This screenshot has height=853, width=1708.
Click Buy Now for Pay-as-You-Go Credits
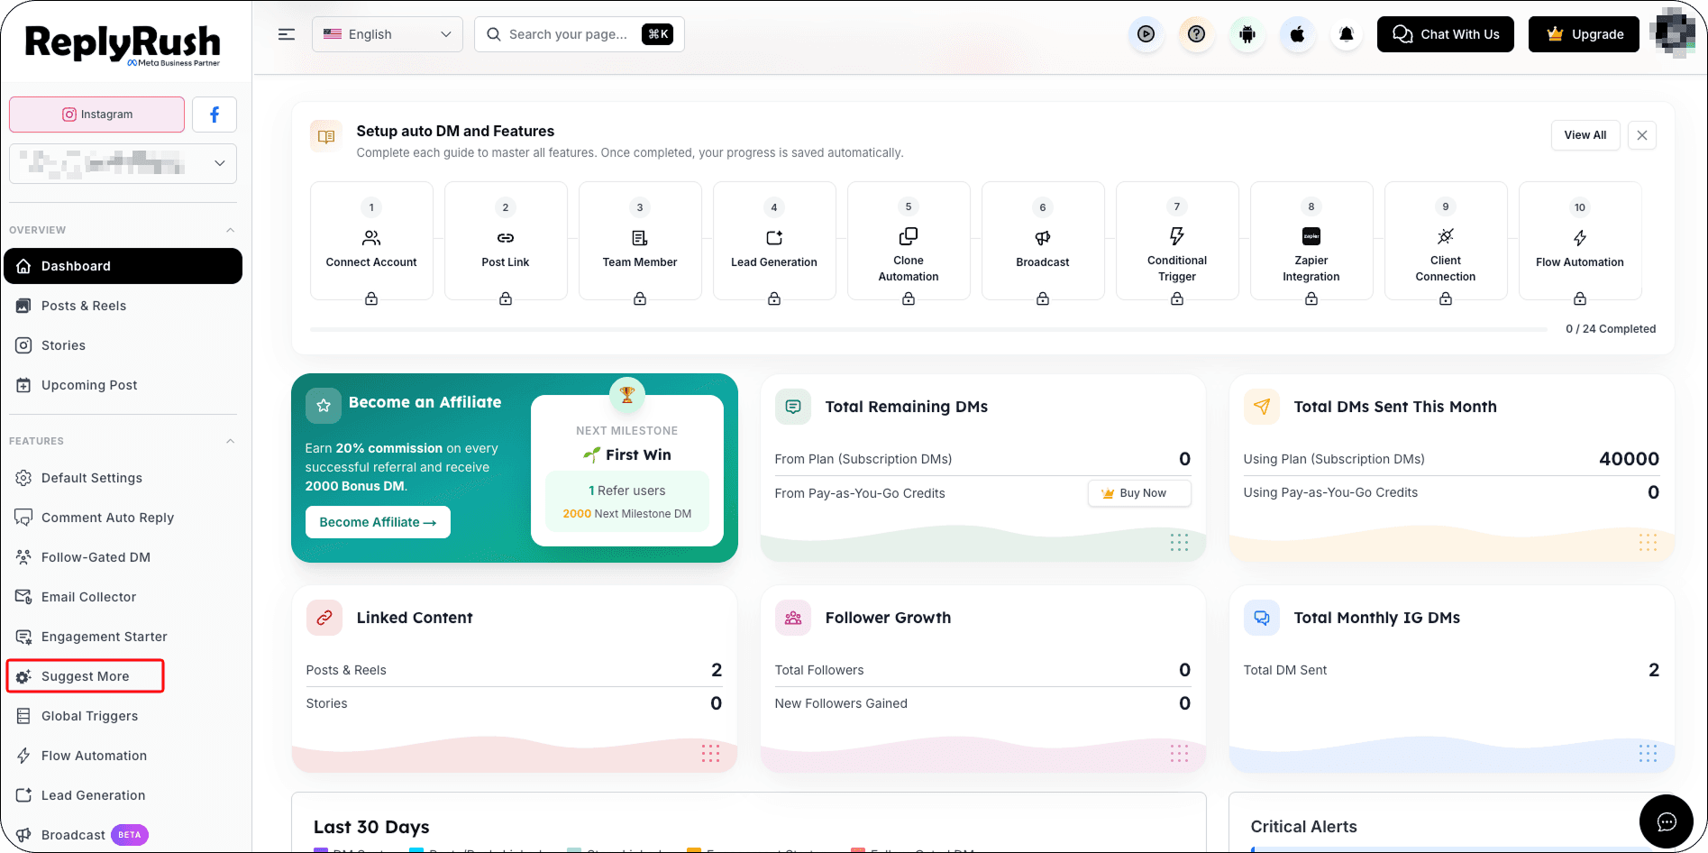(1139, 493)
